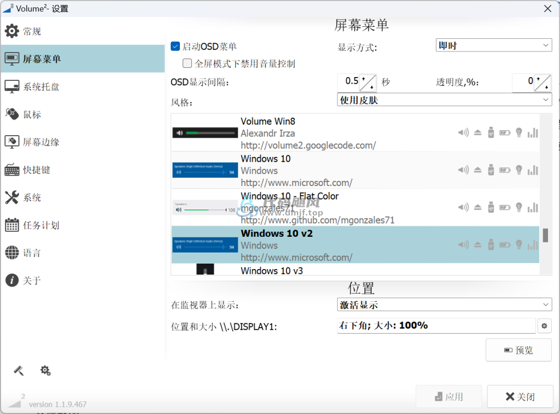The height and width of the screenshot is (414, 560).
Task: Open the 屏幕边缘 section in sidebar
Action: pos(83,142)
